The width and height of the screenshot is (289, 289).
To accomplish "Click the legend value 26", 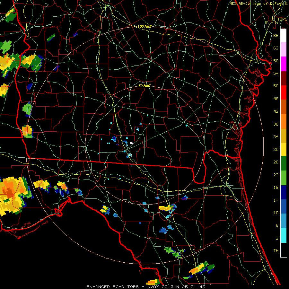I will [x=276, y=162].
